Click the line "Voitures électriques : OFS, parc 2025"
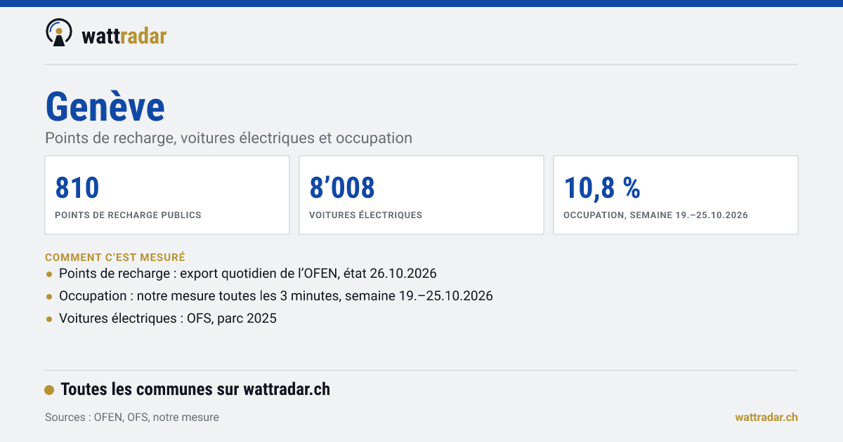Viewport: 843px width, 442px height. 168,318
